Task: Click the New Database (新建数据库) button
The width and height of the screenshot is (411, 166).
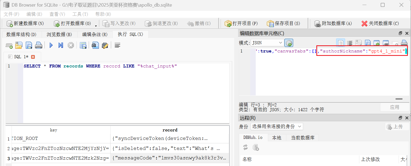Action: pyautogui.click(x=25, y=23)
